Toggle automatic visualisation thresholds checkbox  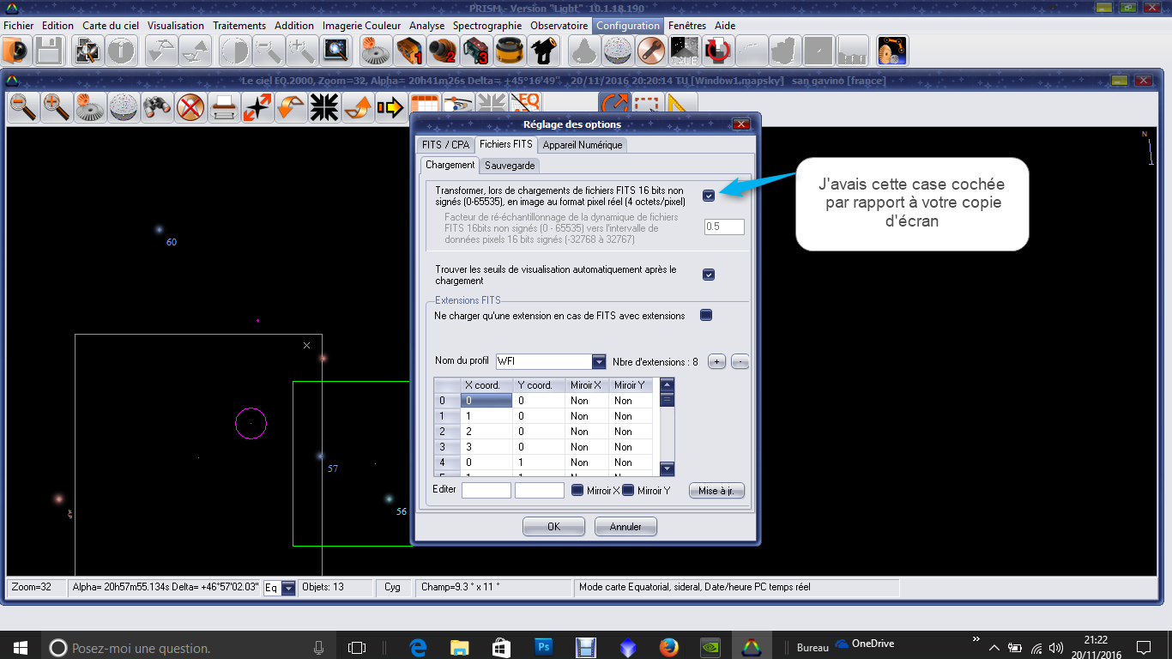[x=709, y=275]
